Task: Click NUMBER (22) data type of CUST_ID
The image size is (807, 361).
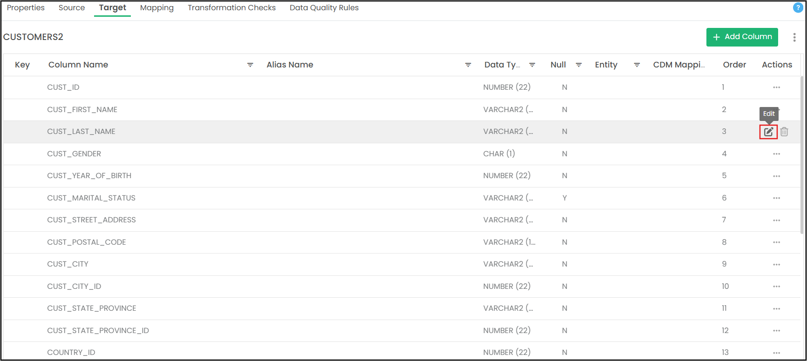Action: click(x=507, y=87)
